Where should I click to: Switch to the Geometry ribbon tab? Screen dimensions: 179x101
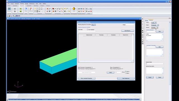coord(15,6)
